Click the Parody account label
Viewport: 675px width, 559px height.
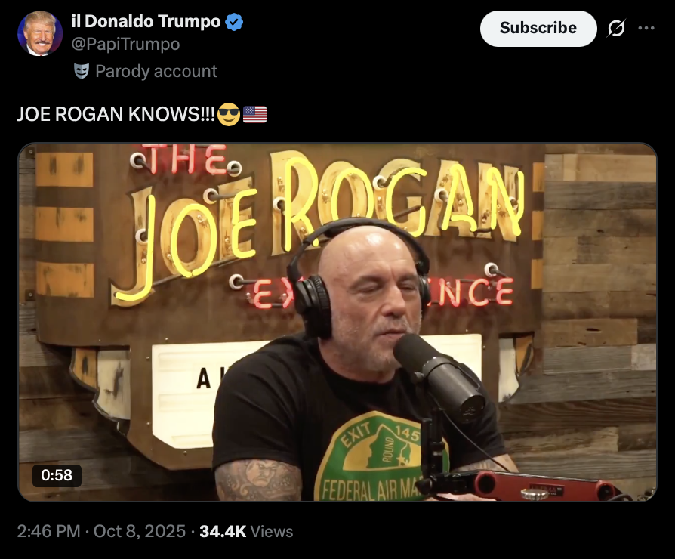[x=156, y=71]
